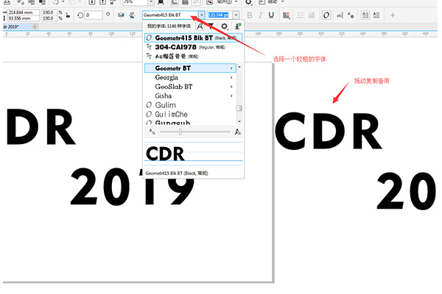The height and width of the screenshot is (294, 442).
Task: Click the 2019 text on the page
Action: 133,187
